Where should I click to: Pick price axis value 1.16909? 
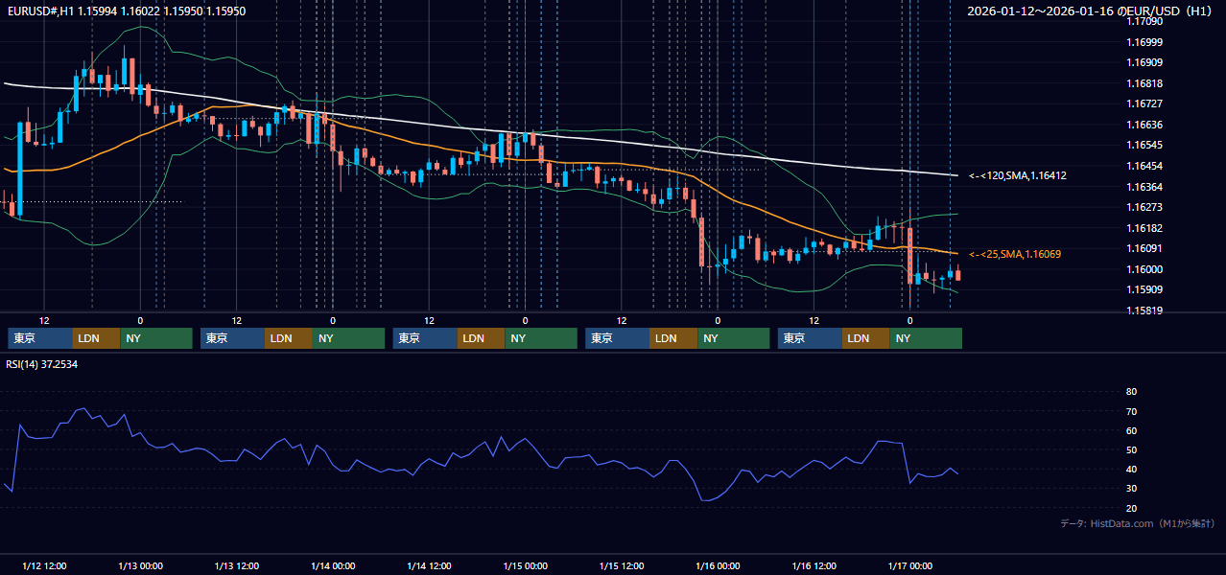pos(1143,63)
